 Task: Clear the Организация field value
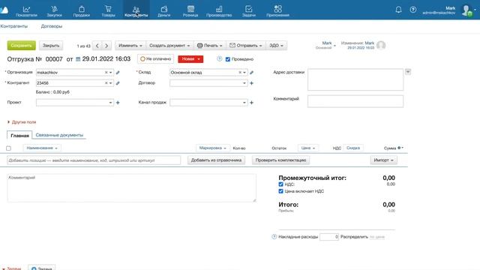tap(106, 73)
